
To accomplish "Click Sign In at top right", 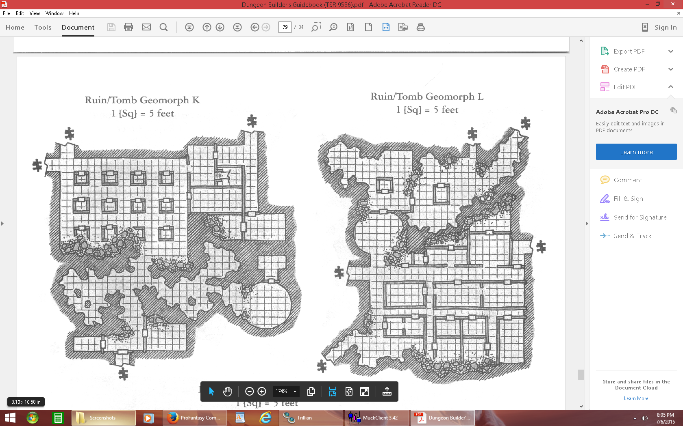I will (x=665, y=27).
